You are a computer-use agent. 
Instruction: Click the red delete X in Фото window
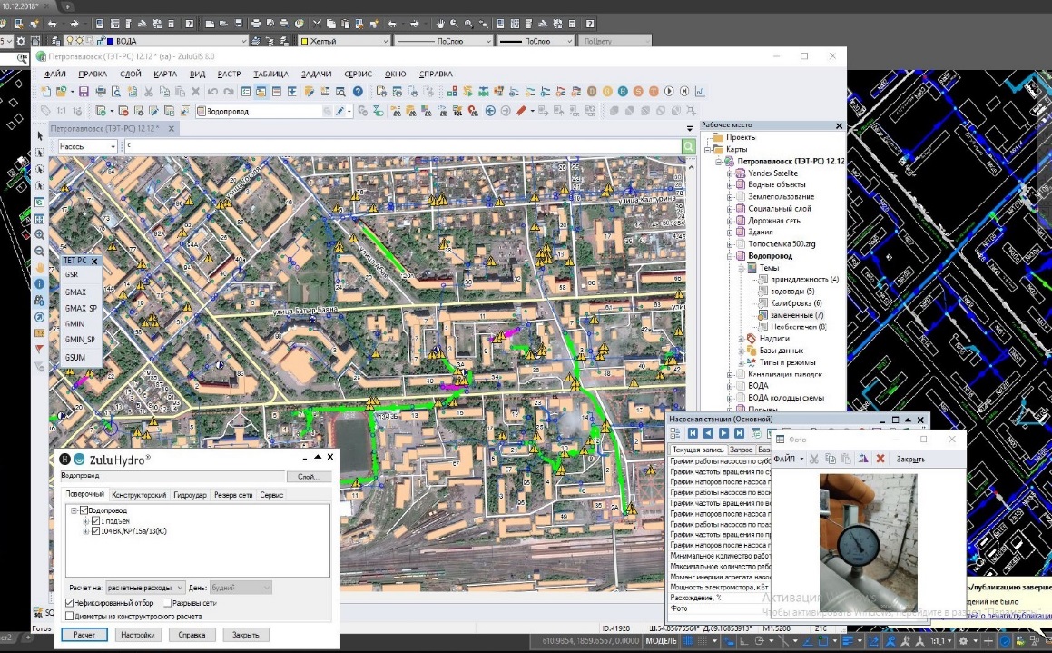(x=880, y=459)
